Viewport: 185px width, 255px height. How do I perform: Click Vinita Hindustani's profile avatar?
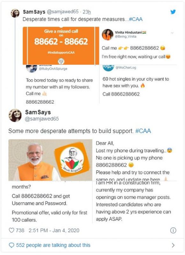click(x=107, y=34)
